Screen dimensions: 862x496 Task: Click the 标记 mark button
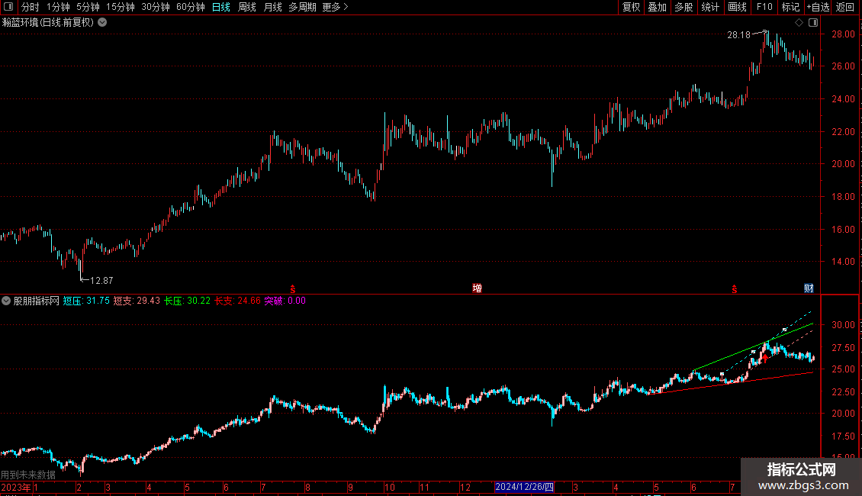click(x=790, y=7)
